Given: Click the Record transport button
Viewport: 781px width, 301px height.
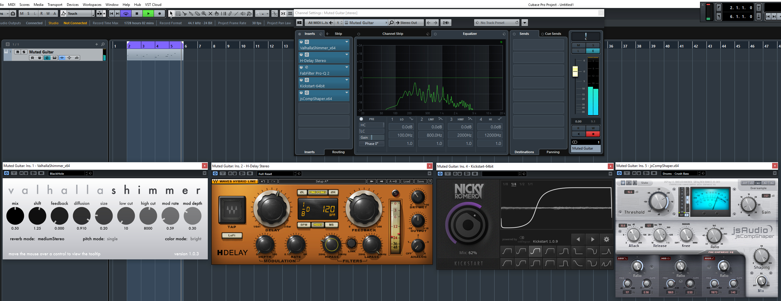Looking at the screenshot, I should 159,14.
